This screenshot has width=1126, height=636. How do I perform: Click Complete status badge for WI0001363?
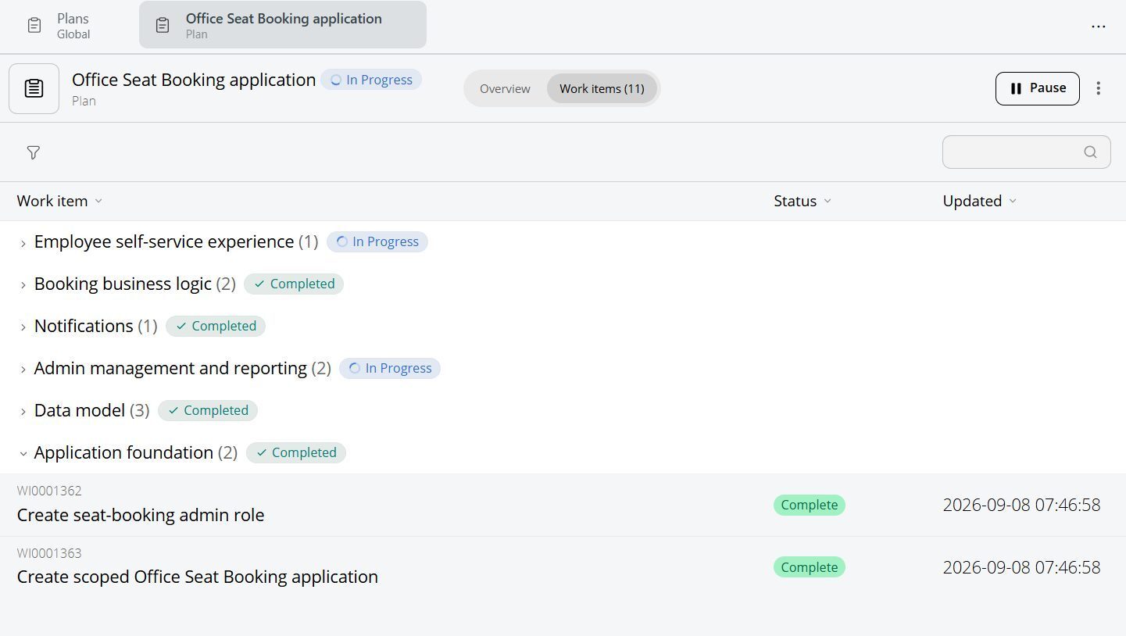coord(810,567)
